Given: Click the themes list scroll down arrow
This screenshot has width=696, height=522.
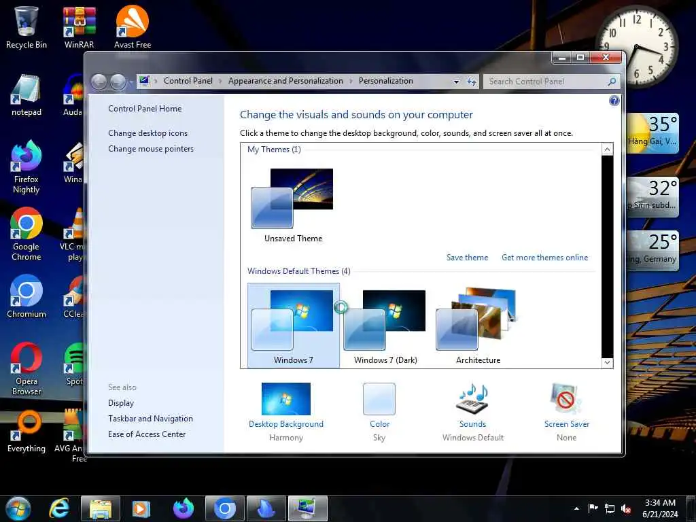Looking at the screenshot, I should (607, 362).
